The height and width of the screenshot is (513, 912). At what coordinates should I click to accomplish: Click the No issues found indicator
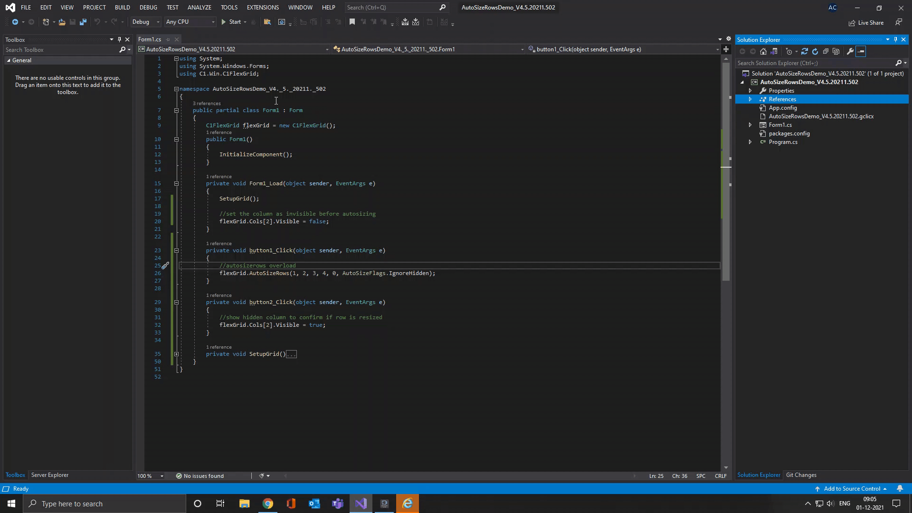pyautogui.click(x=199, y=476)
